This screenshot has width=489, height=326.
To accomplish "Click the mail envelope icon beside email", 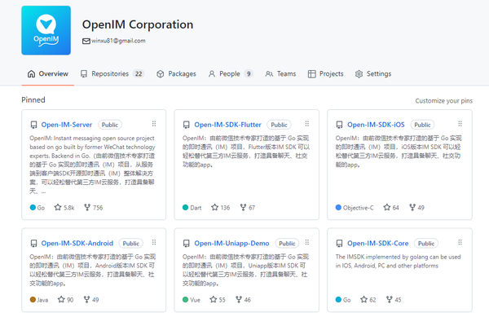I will [x=86, y=42].
